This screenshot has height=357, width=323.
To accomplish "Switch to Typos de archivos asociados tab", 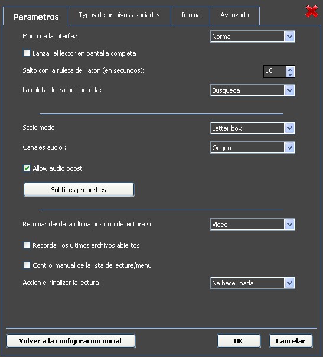I will [119, 15].
